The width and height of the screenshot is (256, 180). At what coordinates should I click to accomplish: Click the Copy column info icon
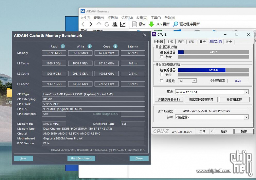(115, 46)
